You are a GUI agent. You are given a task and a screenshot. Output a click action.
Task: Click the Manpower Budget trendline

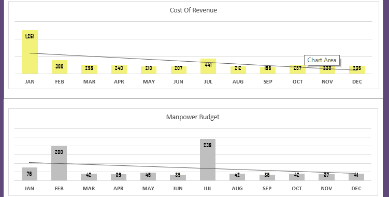(193, 168)
